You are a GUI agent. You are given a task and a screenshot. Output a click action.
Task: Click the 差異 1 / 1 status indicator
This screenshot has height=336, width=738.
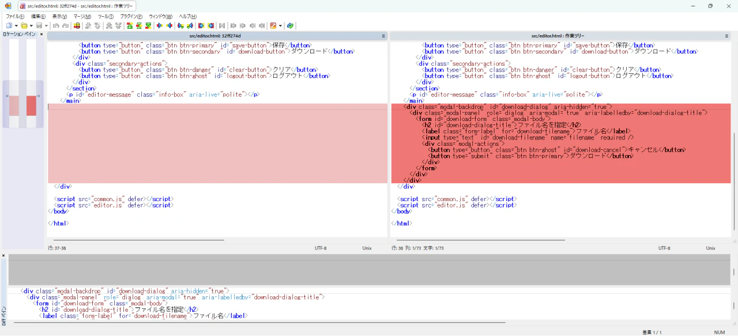[652, 333]
